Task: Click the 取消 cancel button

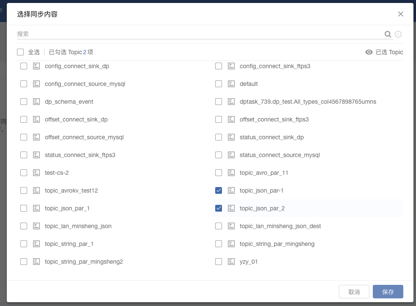Action: (x=354, y=292)
